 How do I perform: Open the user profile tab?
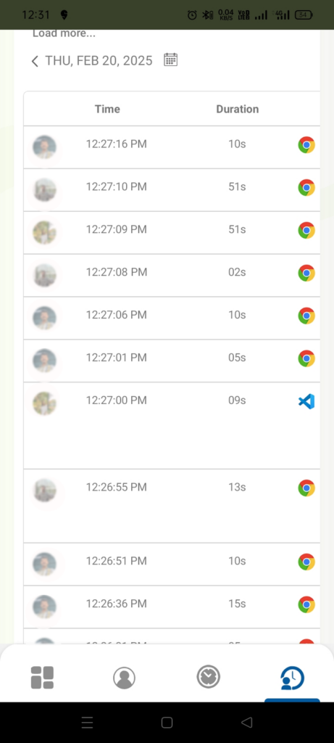(125, 678)
